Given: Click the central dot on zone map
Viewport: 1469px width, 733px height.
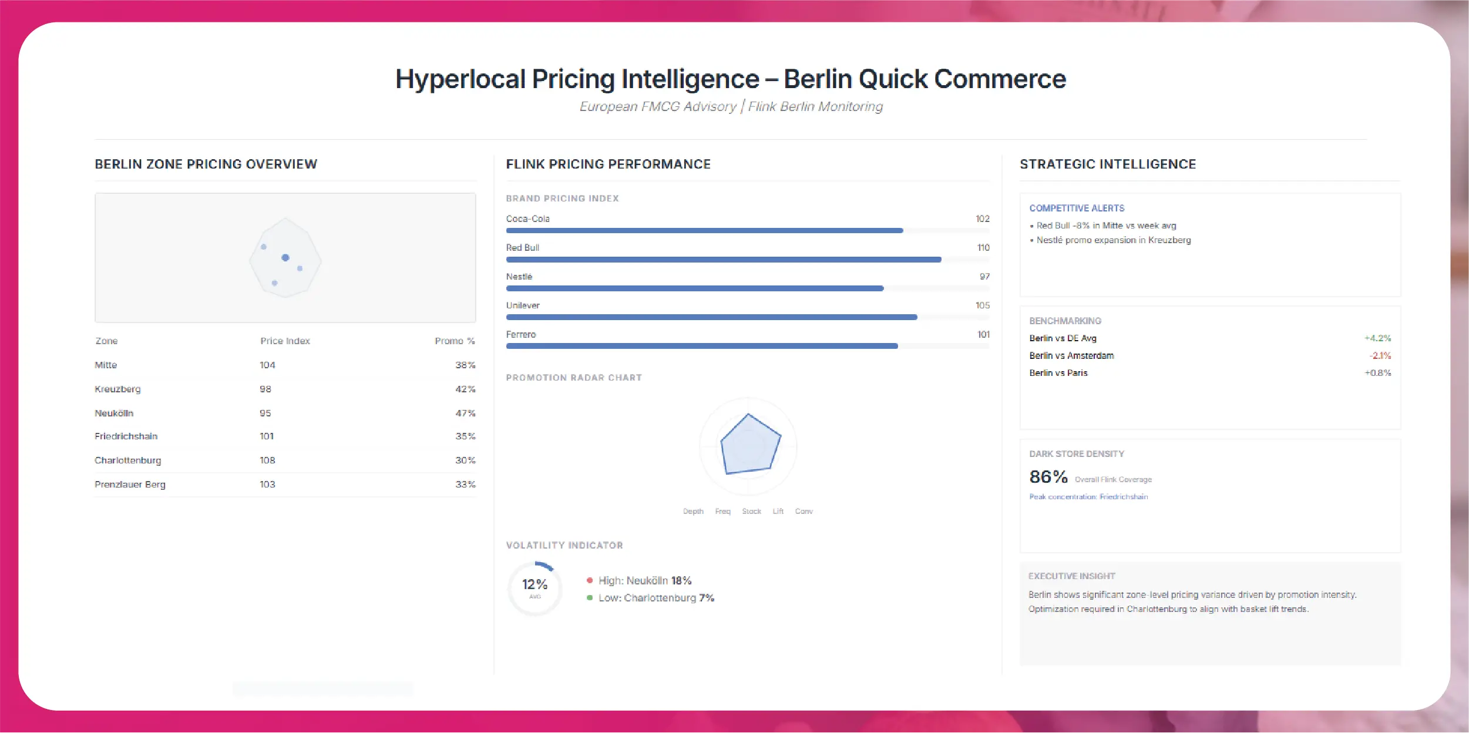Looking at the screenshot, I should pos(285,258).
